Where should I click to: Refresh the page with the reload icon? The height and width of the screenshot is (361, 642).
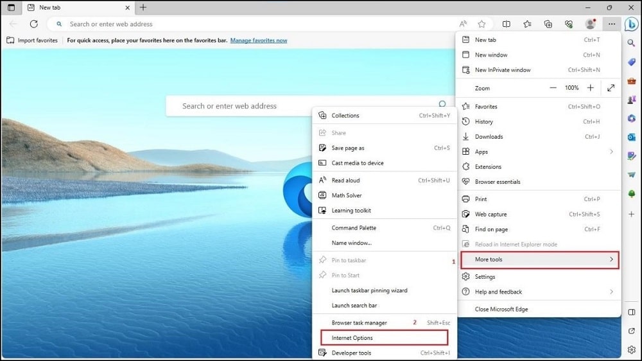pyautogui.click(x=33, y=24)
